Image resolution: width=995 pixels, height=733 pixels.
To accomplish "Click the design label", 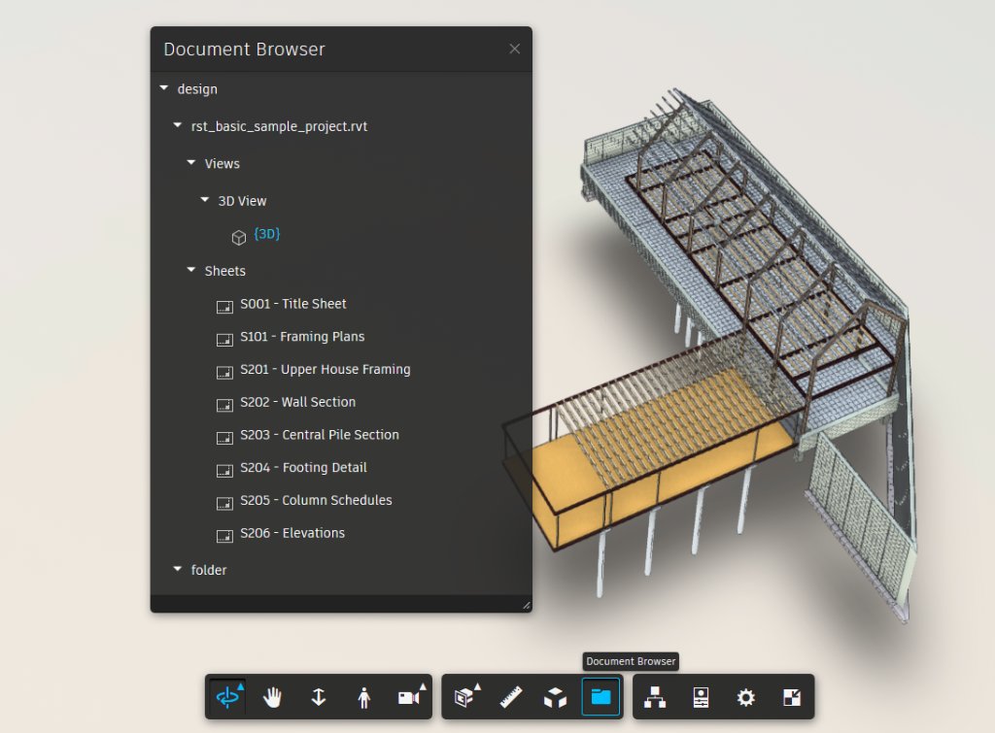I will 197,89.
